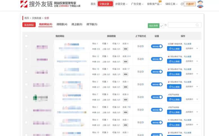Click 马上换链 button in the 收录: 17 row
The height and width of the screenshot is (136, 219).
pyautogui.click(x=174, y=74)
